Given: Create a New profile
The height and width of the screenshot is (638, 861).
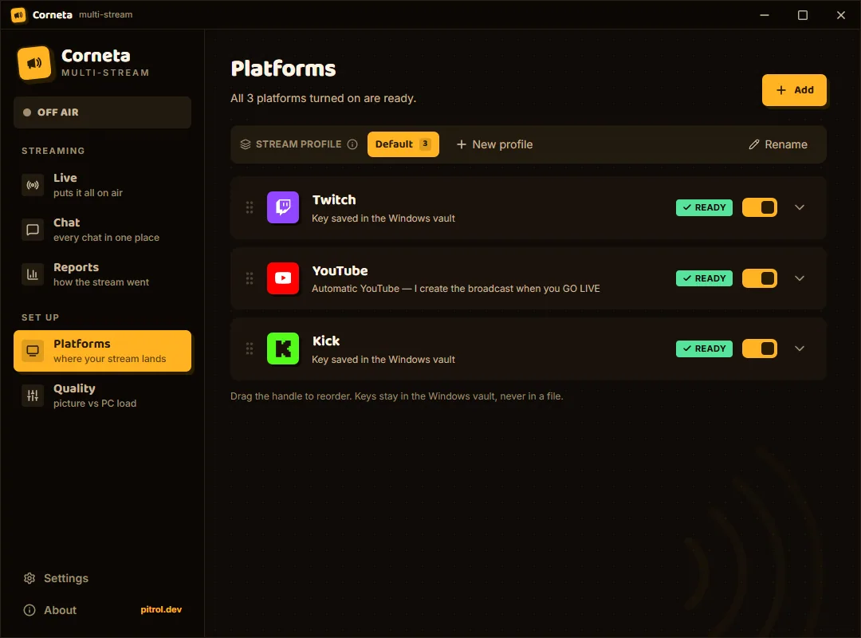Looking at the screenshot, I should click(x=494, y=144).
